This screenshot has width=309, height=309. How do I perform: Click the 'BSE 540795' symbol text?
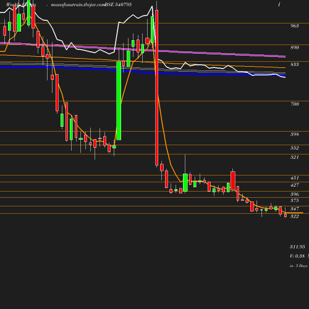coord(118,4)
